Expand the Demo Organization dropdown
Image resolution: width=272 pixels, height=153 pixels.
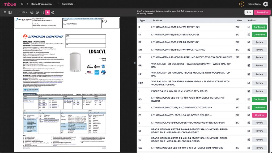tap(42, 4)
